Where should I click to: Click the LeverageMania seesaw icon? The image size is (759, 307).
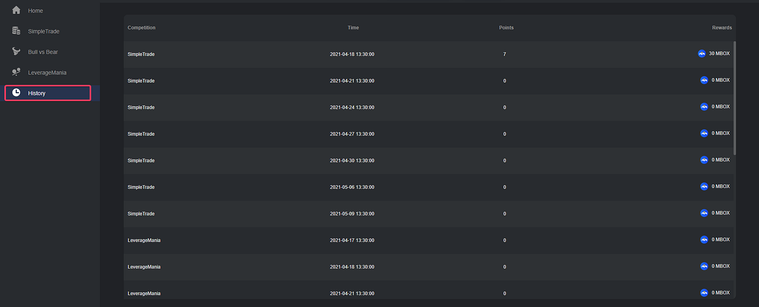16,72
